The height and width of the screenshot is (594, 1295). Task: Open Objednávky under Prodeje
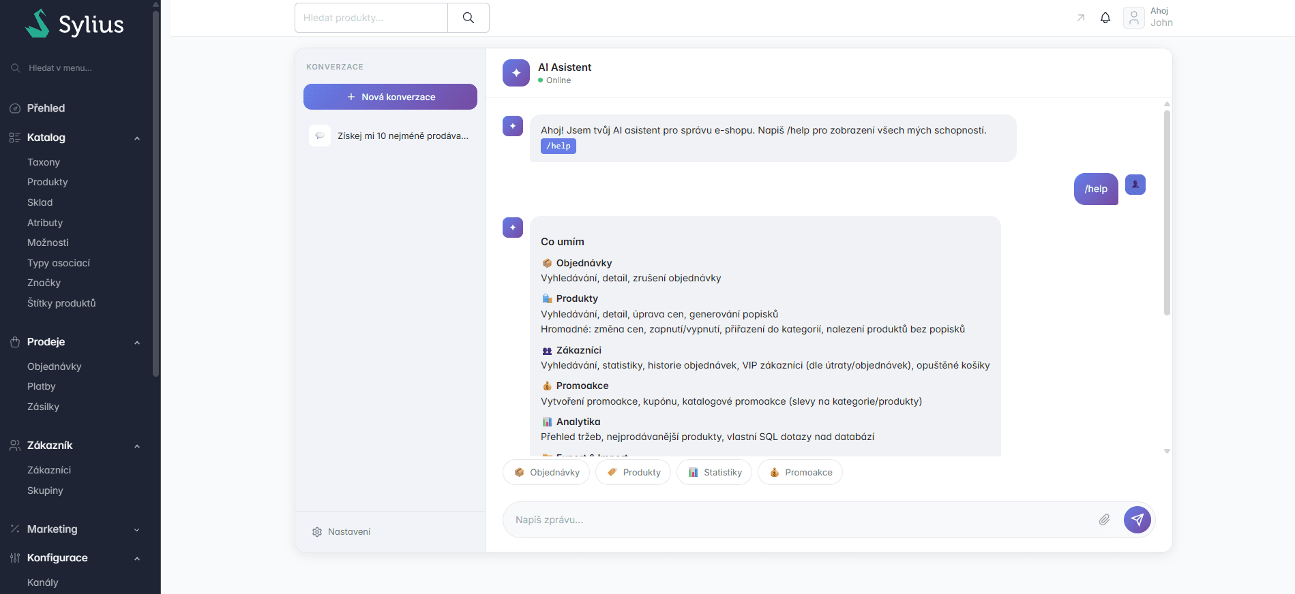pyautogui.click(x=55, y=366)
